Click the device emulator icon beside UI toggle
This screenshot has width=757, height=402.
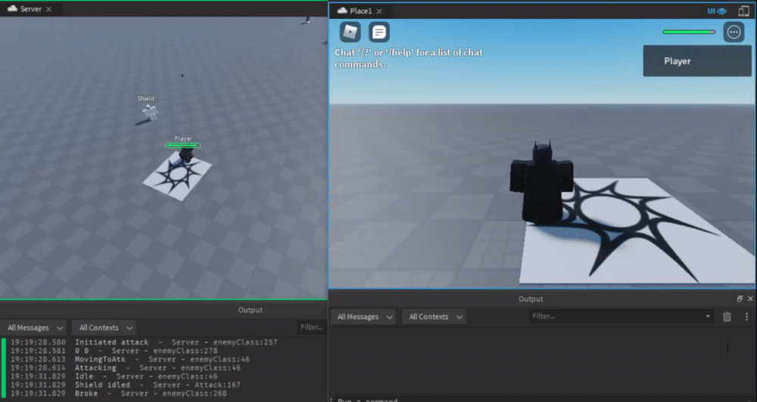tap(743, 11)
